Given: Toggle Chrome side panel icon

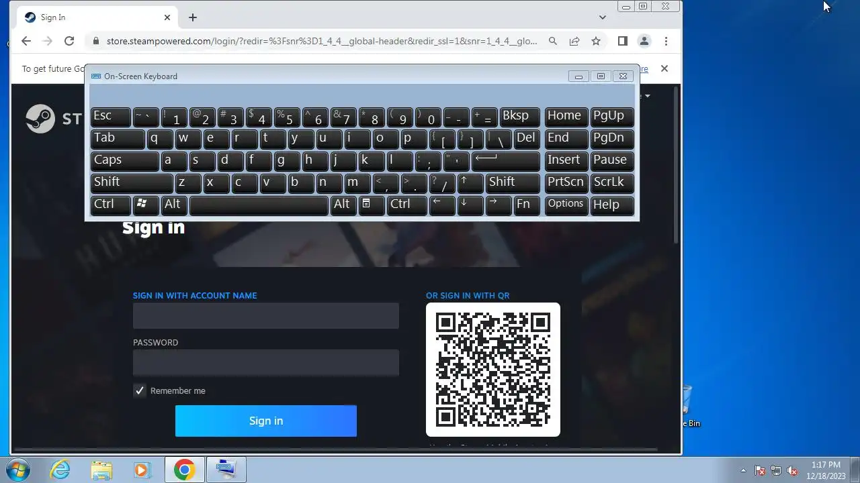Looking at the screenshot, I should (x=623, y=41).
